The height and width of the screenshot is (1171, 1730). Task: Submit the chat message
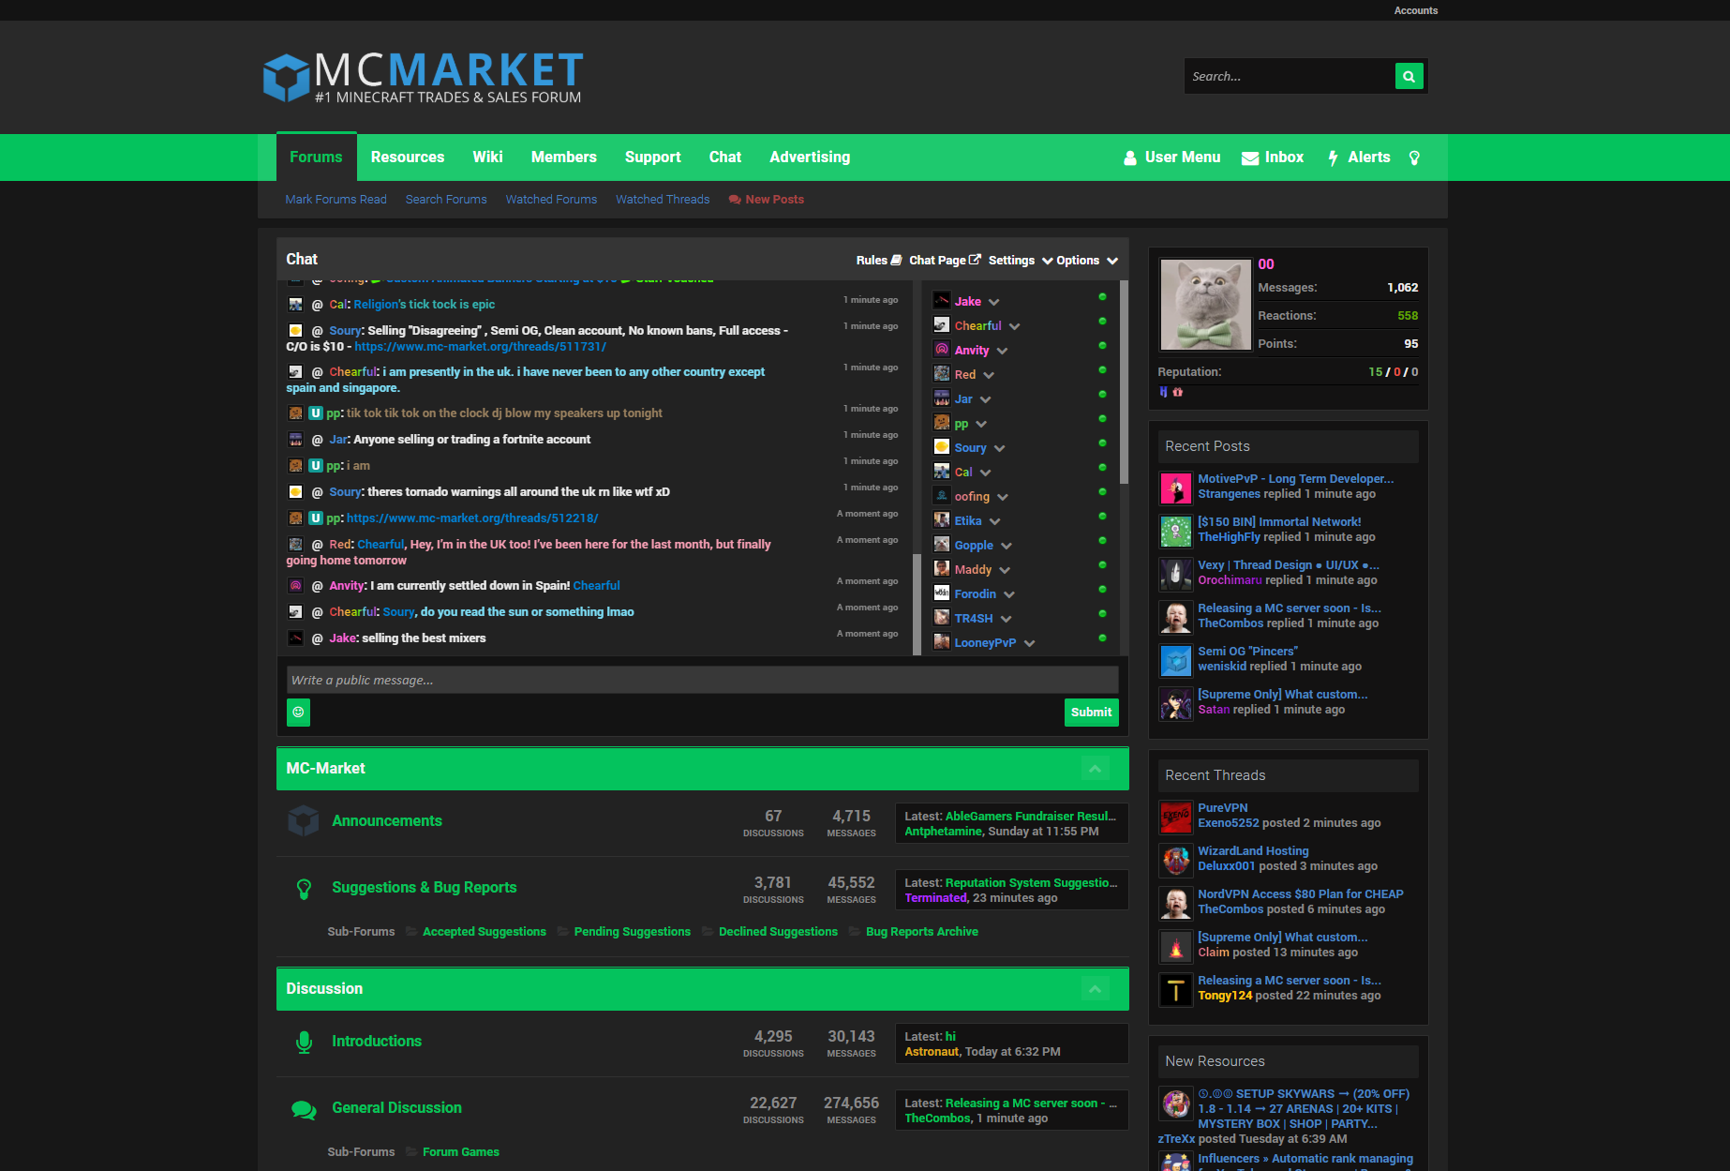point(1091,713)
